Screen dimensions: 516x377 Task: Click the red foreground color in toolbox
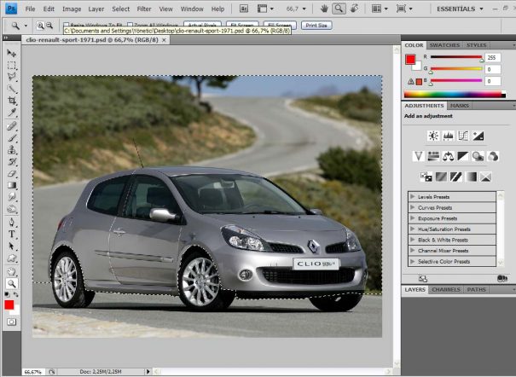tap(9, 305)
